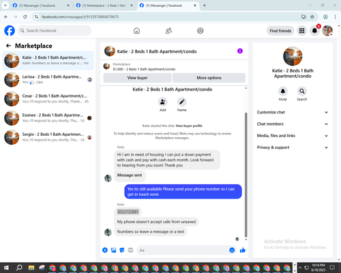Open the Windows Start menu

6,268
